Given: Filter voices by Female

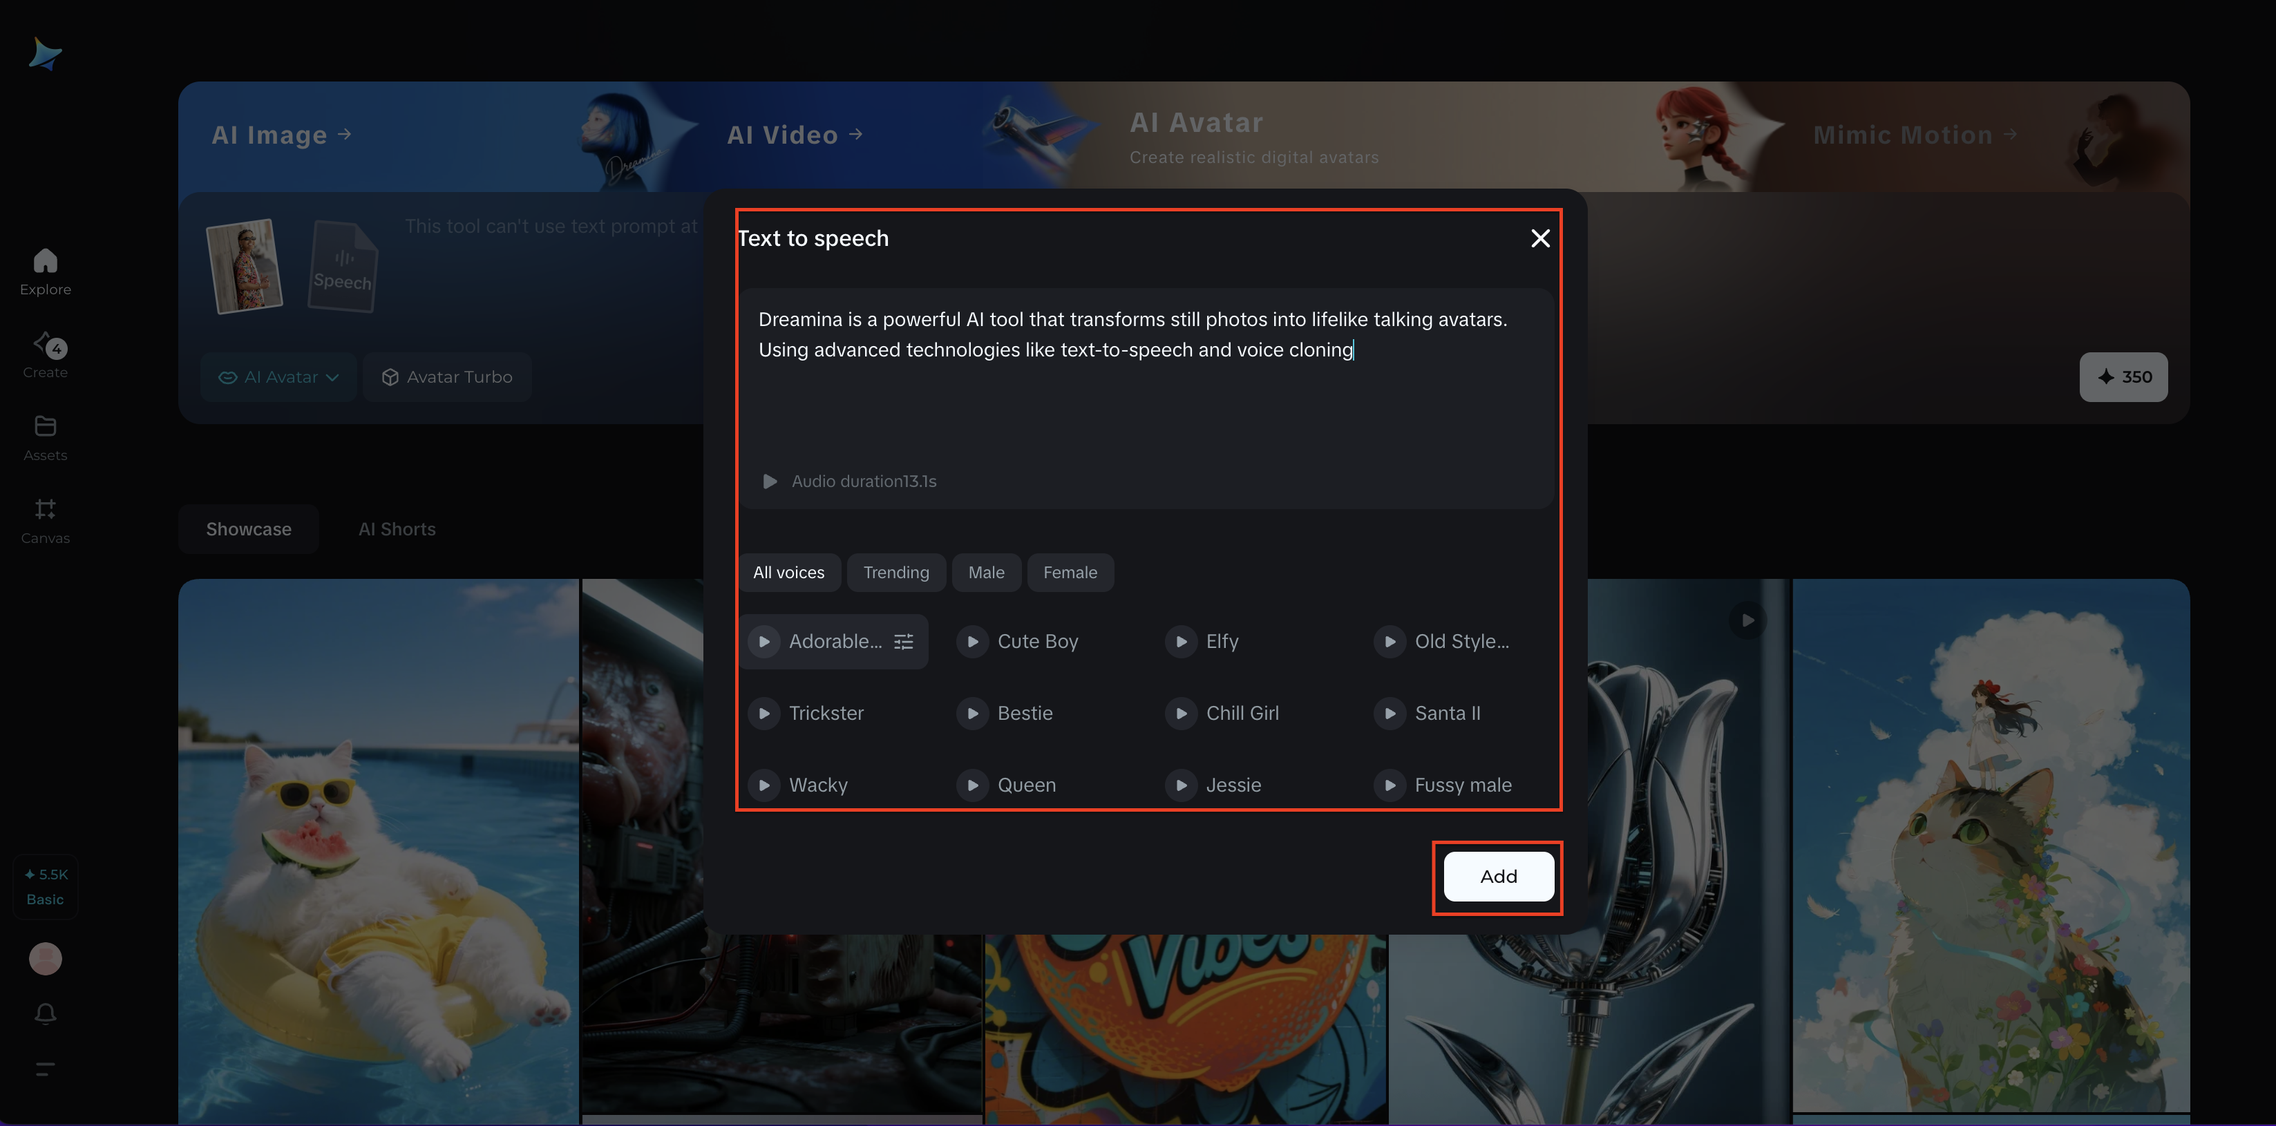Looking at the screenshot, I should (1069, 573).
